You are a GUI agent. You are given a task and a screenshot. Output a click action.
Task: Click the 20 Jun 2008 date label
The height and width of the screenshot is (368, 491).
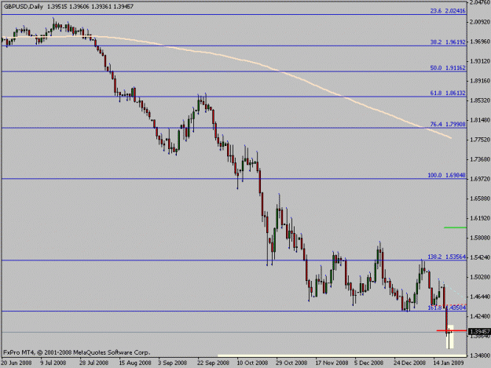(x=16, y=363)
